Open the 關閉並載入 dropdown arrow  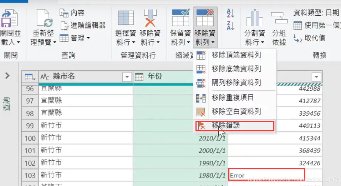19,42
